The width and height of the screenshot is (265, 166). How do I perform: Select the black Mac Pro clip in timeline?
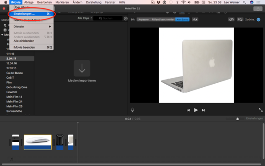[60, 142]
